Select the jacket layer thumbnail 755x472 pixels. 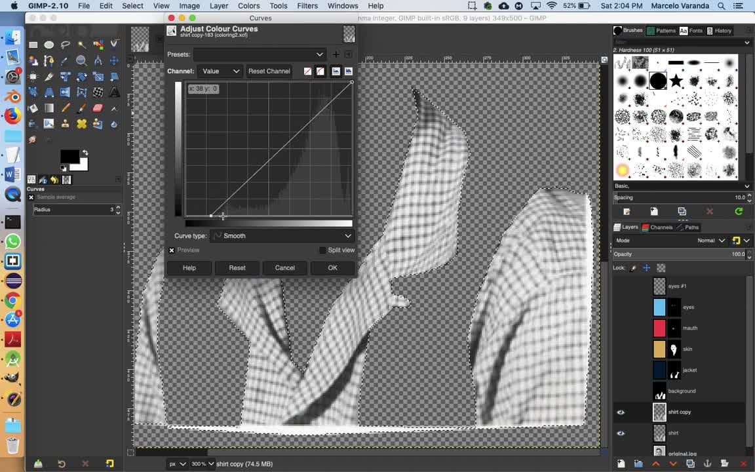659,370
